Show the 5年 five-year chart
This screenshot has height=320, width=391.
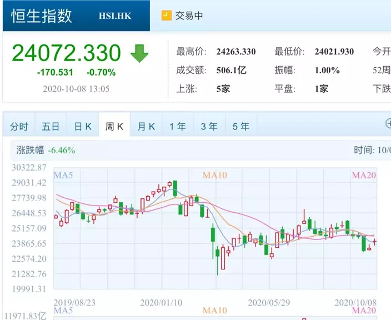pyautogui.click(x=241, y=127)
